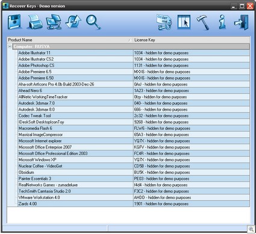This screenshot has width=256, height=234.
Task: Click the CD5B license key cell
Action: (192, 166)
